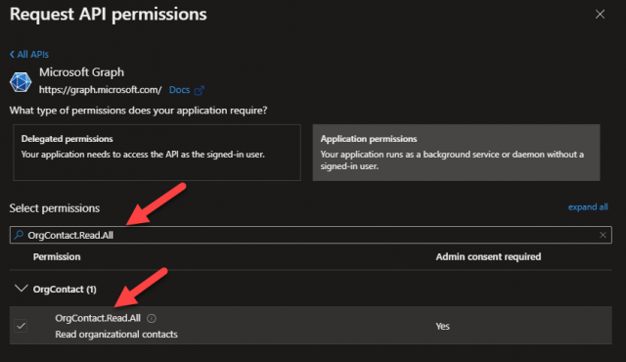Screen dimensions: 626x362
Task: Click the Microsoft Graph logo icon
Action: coord(21,82)
